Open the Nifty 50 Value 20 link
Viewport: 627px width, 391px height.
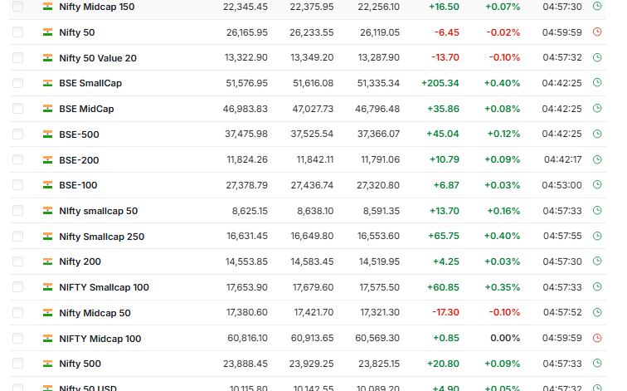pyautogui.click(x=98, y=58)
